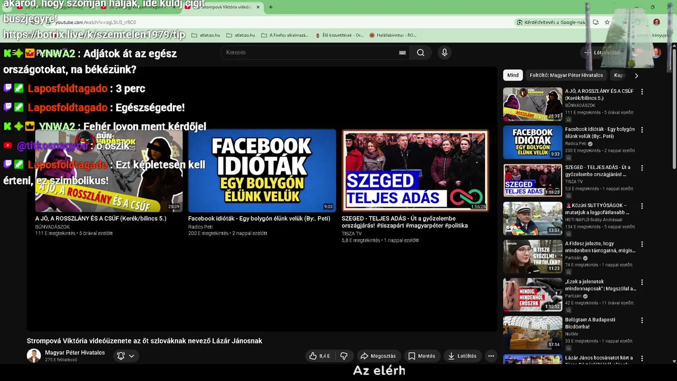The width and height of the screenshot is (677, 381).
Task: Start voice search with microphone icon
Action: point(444,52)
